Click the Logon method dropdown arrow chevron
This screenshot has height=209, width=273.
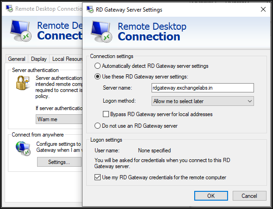point(250,101)
